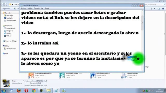Image resolution: width=166 pixels, height=93 pixels.
Task: Click the clock in the system tray
Action: click(x=159, y=91)
